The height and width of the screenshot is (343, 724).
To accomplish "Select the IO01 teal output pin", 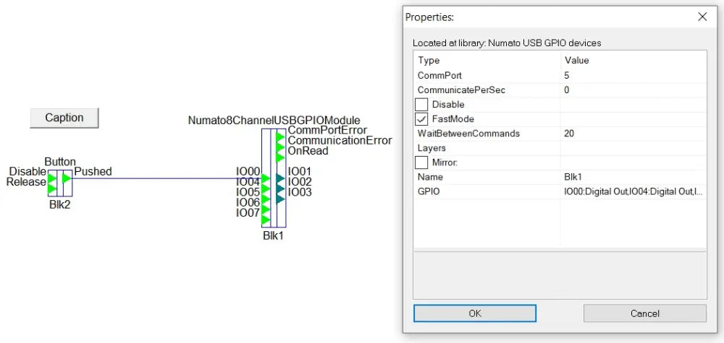I will coord(279,178).
